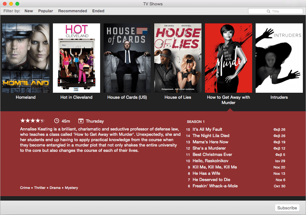Click the calendar air-day icon
The height and width of the screenshot is (215, 306).
(81, 121)
